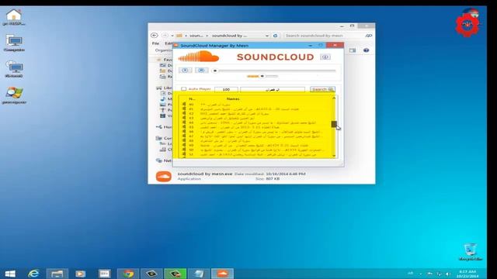Select Network in Explorer navigation pane
This screenshot has height=279, width=497.
pos(164,160)
